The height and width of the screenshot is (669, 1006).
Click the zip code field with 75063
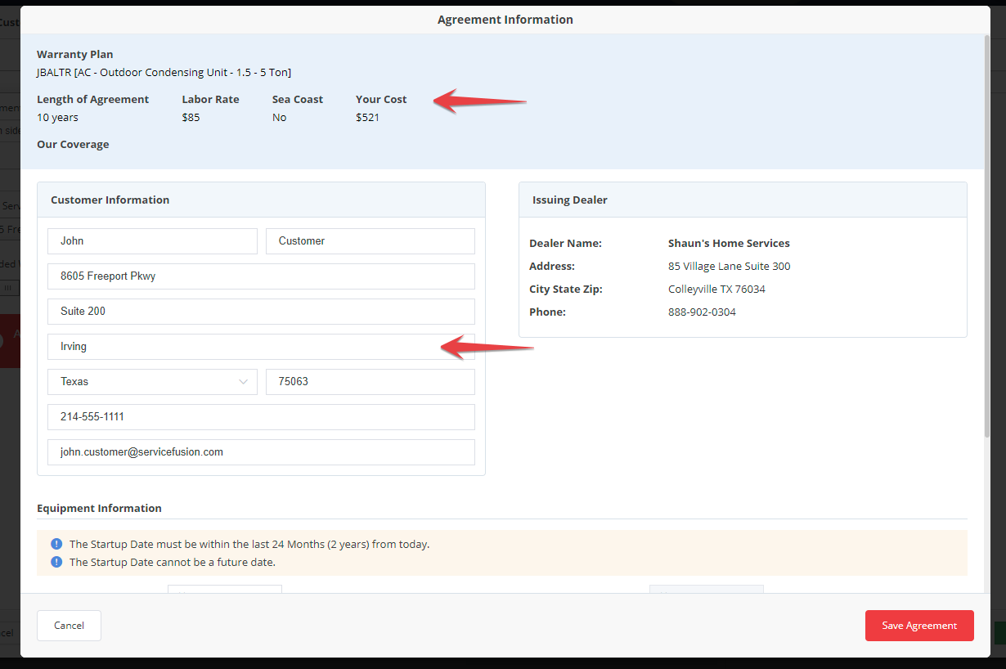coord(370,382)
